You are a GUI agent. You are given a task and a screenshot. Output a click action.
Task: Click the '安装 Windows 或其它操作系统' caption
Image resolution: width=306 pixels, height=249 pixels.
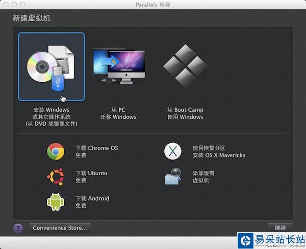coord(52,113)
